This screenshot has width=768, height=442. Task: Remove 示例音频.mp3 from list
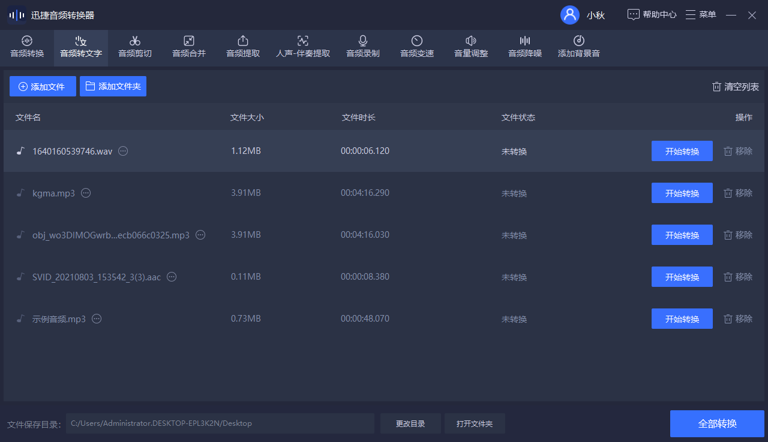pyautogui.click(x=738, y=319)
